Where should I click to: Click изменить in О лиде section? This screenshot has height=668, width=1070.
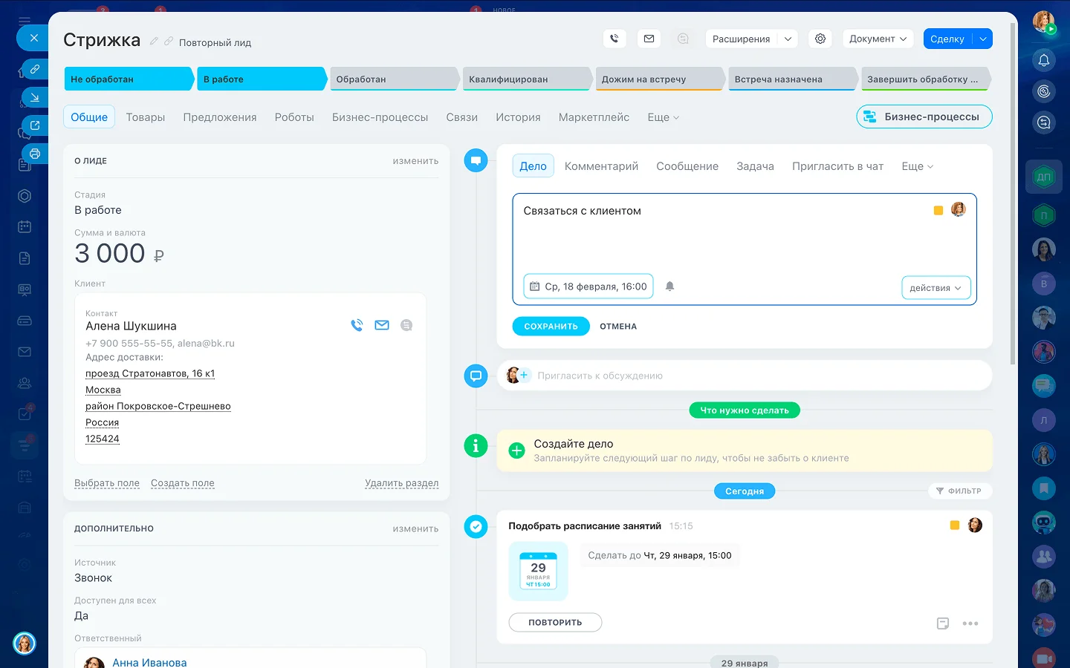tap(415, 161)
